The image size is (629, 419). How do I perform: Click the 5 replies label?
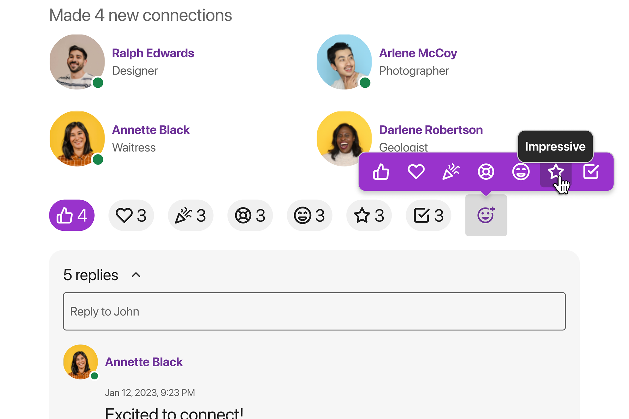91,275
